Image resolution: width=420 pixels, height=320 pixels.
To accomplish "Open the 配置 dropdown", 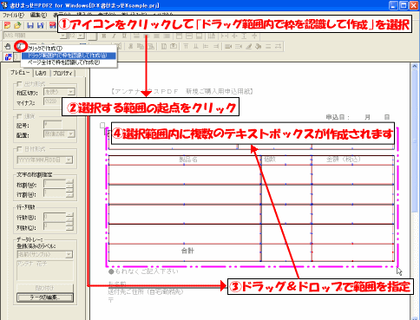I will point(71,134).
